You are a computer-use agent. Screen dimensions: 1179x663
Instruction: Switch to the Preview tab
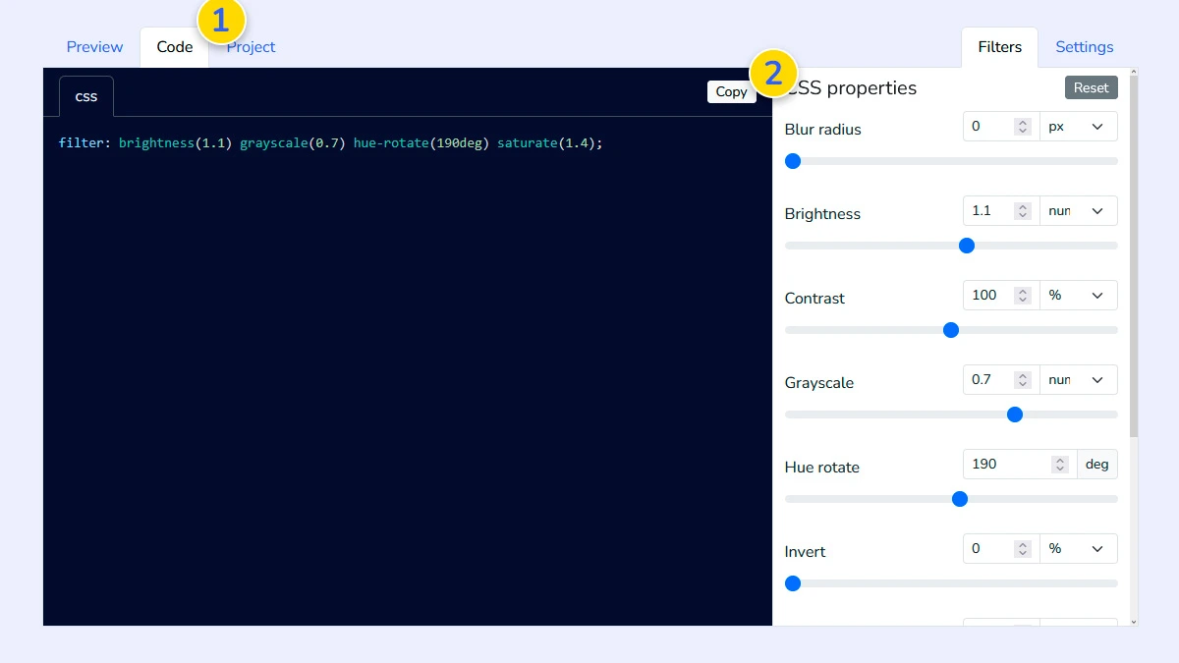[x=94, y=46]
